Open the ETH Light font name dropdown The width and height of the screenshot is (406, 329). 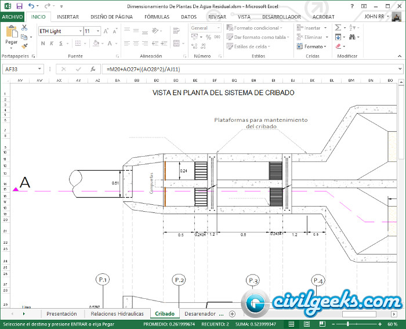click(x=80, y=31)
